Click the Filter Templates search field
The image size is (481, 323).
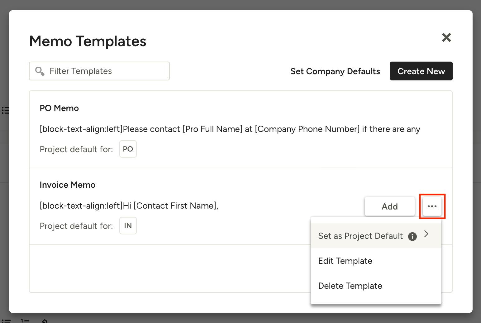coord(99,71)
